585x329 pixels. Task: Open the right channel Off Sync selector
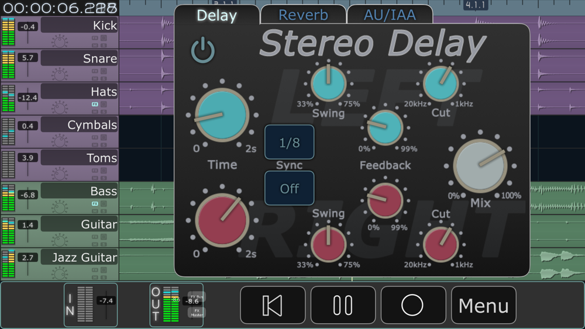[289, 188]
